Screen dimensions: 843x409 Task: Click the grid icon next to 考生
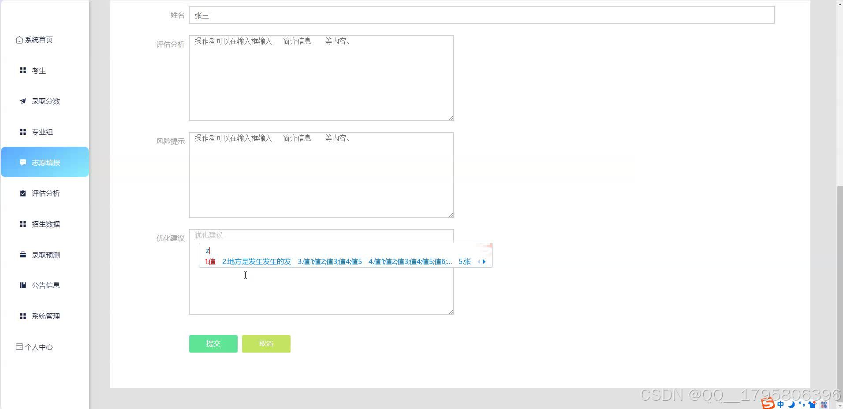23,70
